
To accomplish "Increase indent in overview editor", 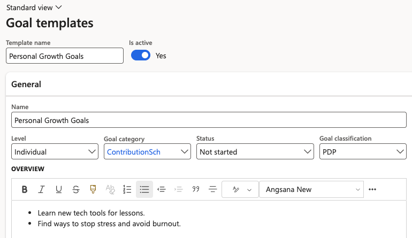I will pos(178,189).
